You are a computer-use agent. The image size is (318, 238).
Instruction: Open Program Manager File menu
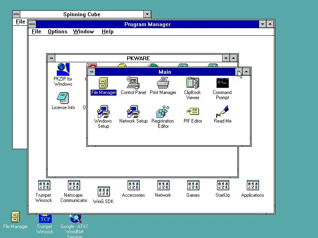(x=37, y=32)
